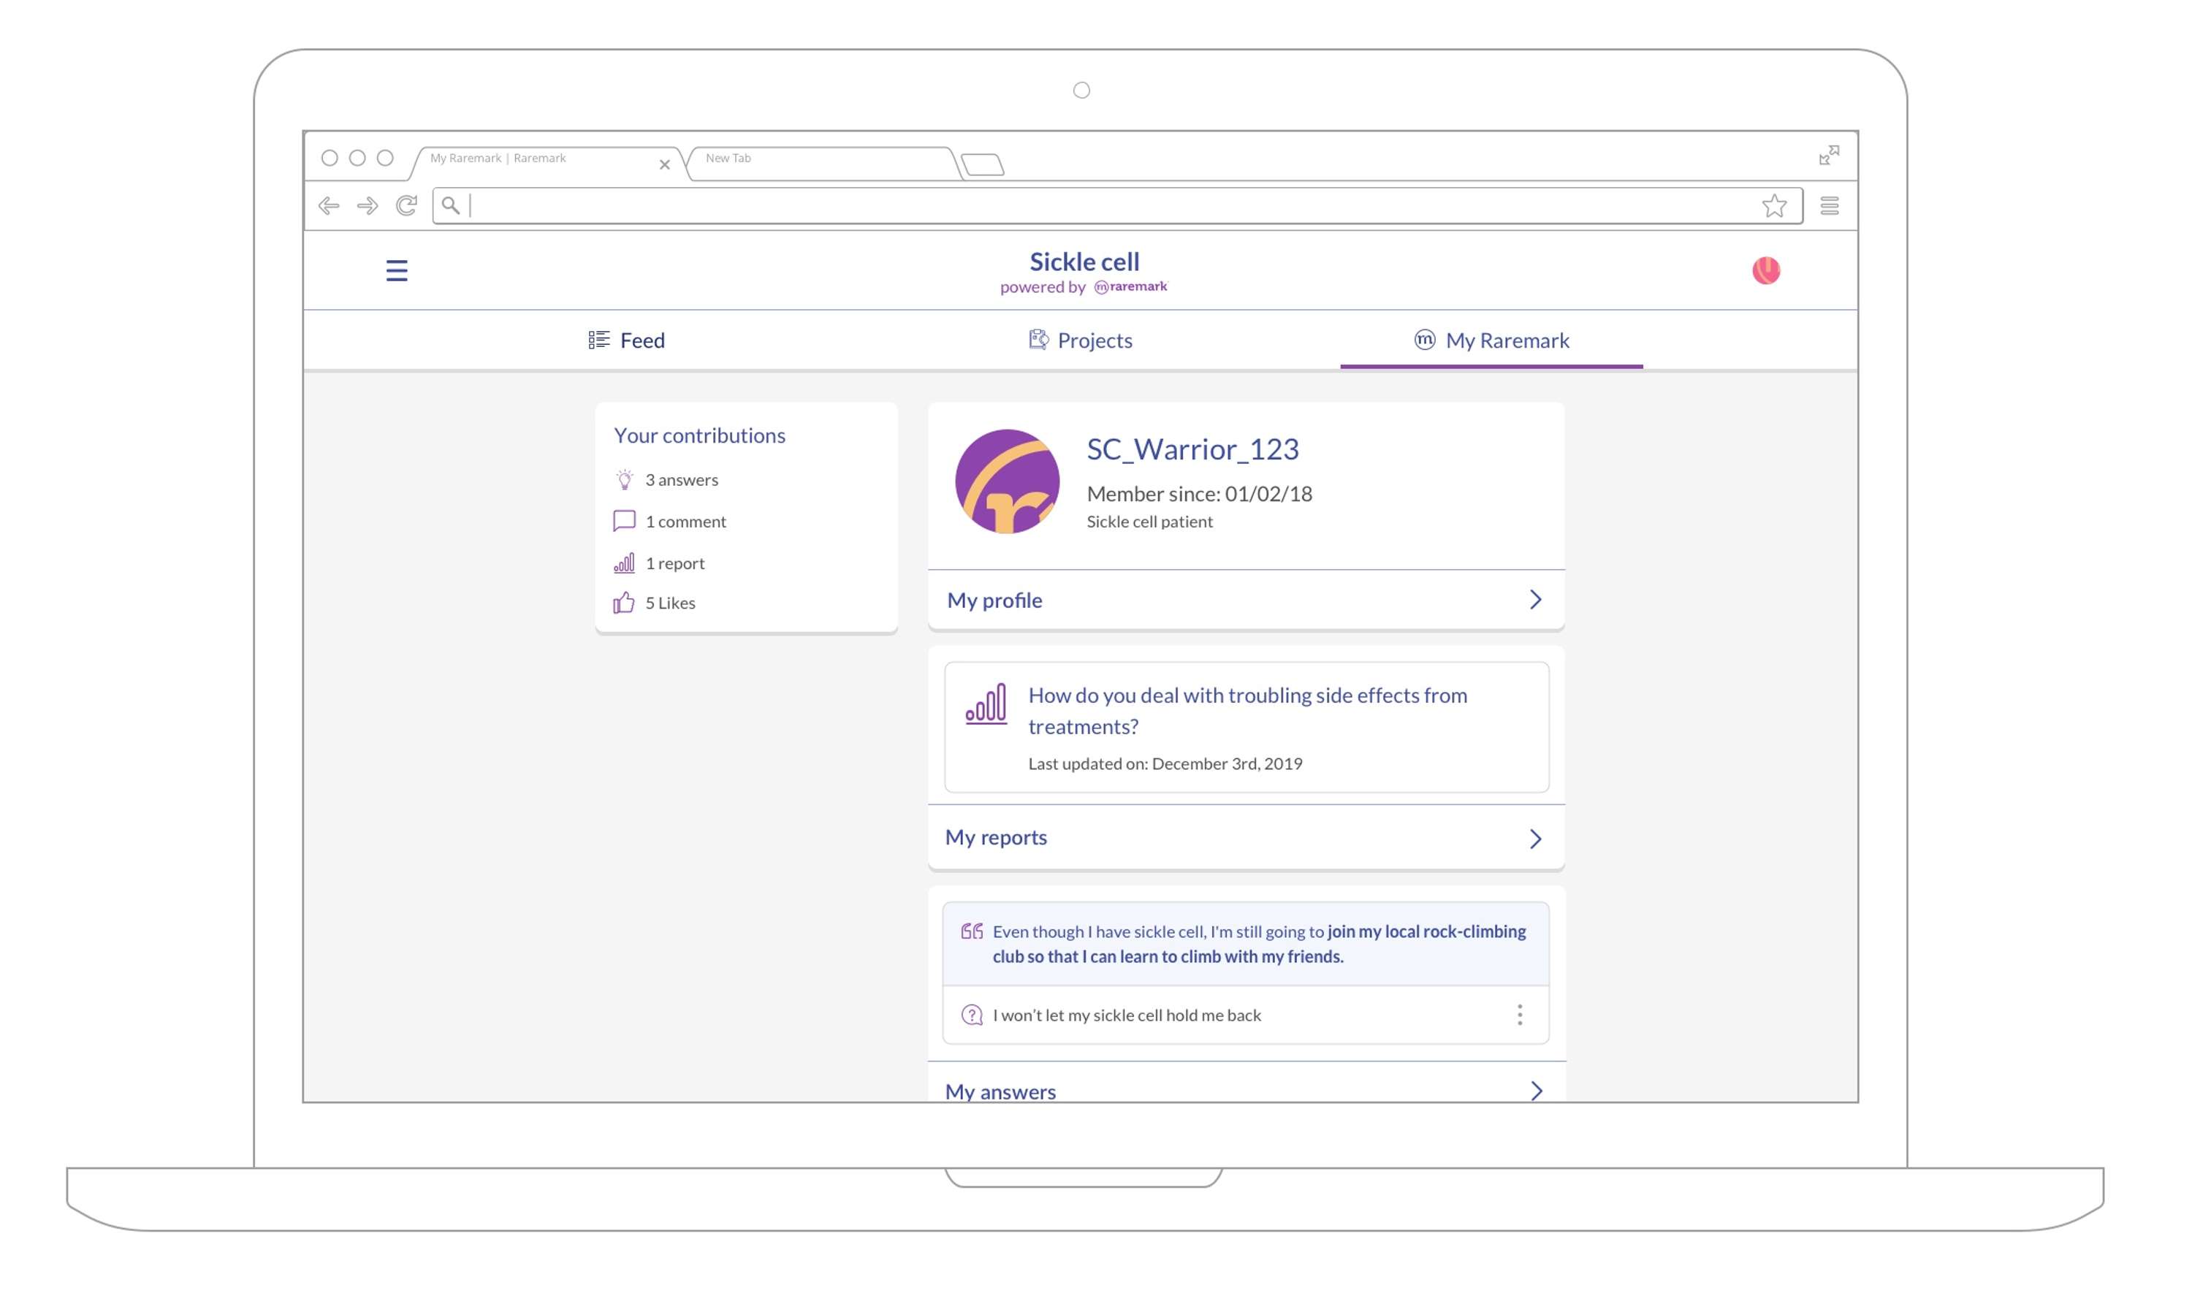Screen dimensions: 2192x1315
Task: Switch to the Projects tab
Action: point(1080,340)
